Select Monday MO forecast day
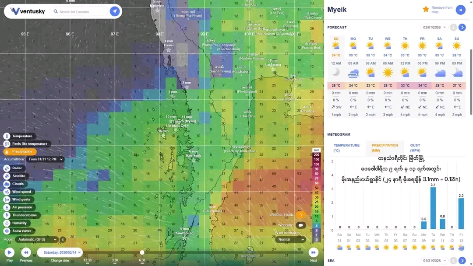Viewport: 473px width, 266px height. (353, 47)
